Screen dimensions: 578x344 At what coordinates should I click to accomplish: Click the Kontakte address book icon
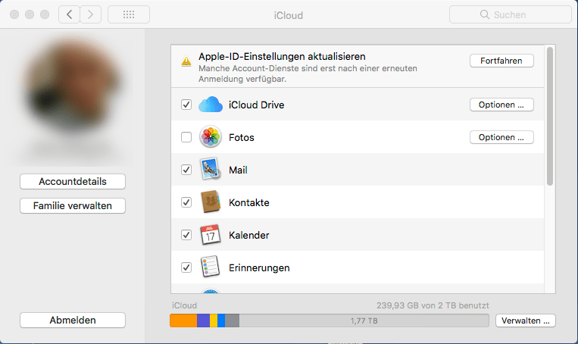pos(211,202)
